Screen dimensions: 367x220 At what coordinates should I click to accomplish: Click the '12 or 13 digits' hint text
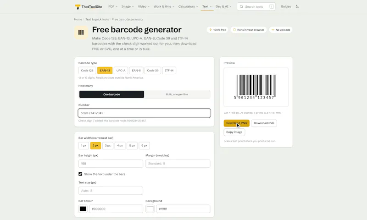pyautogui.click(x=111, y=78)
